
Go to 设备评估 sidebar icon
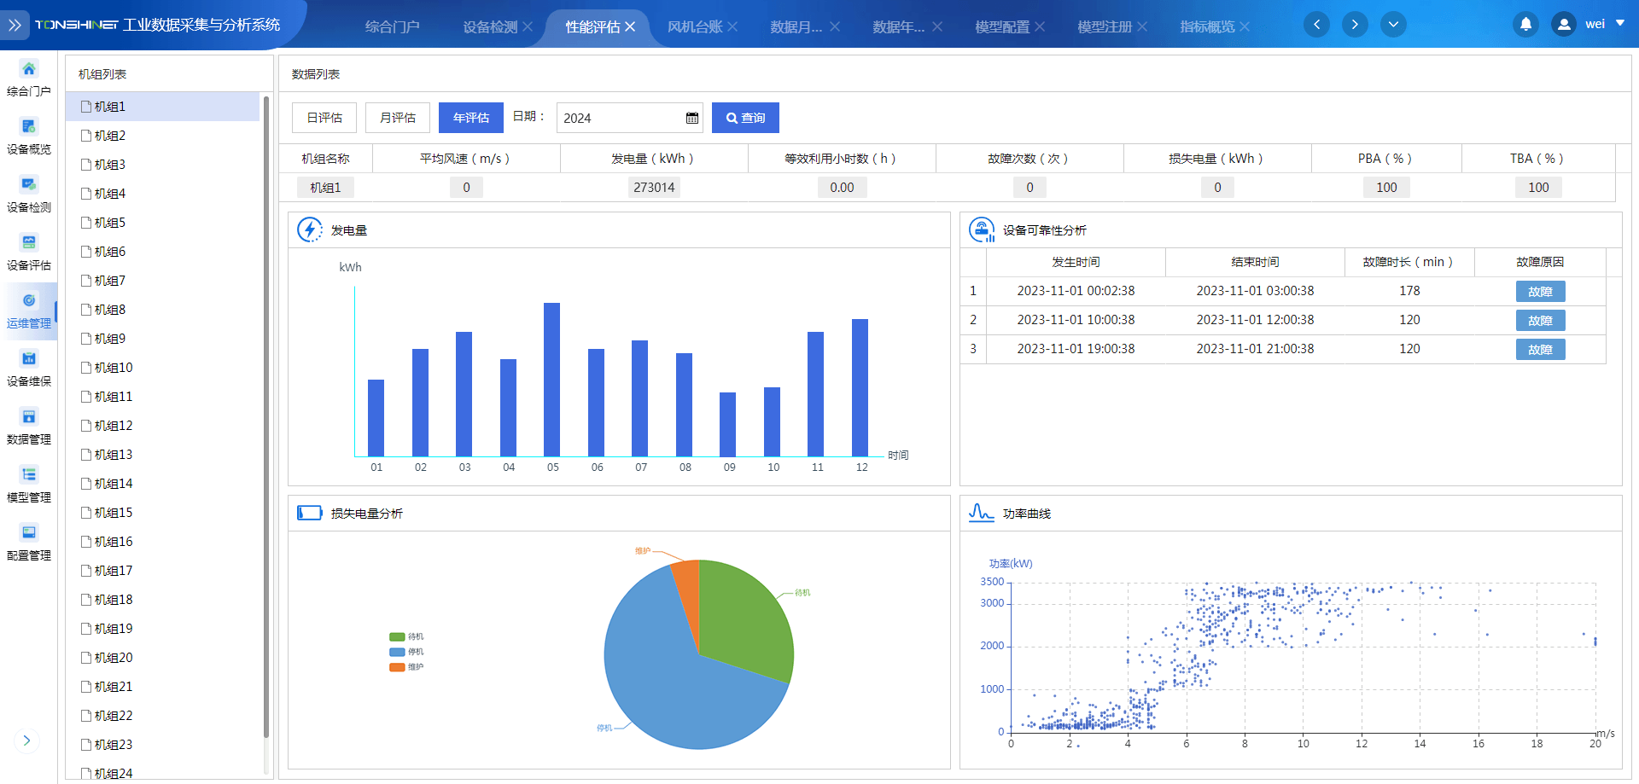29,244
